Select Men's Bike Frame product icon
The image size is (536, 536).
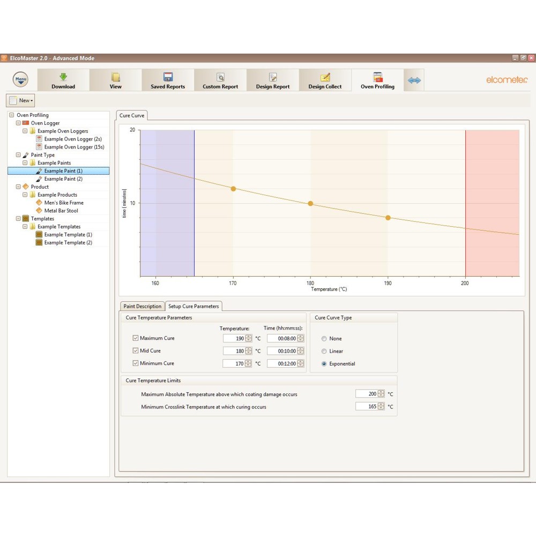coord(39,203)
